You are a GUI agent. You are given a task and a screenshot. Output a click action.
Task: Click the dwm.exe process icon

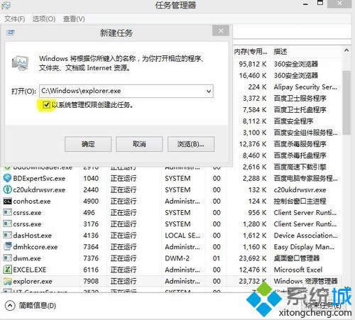(x=7, y=258)
